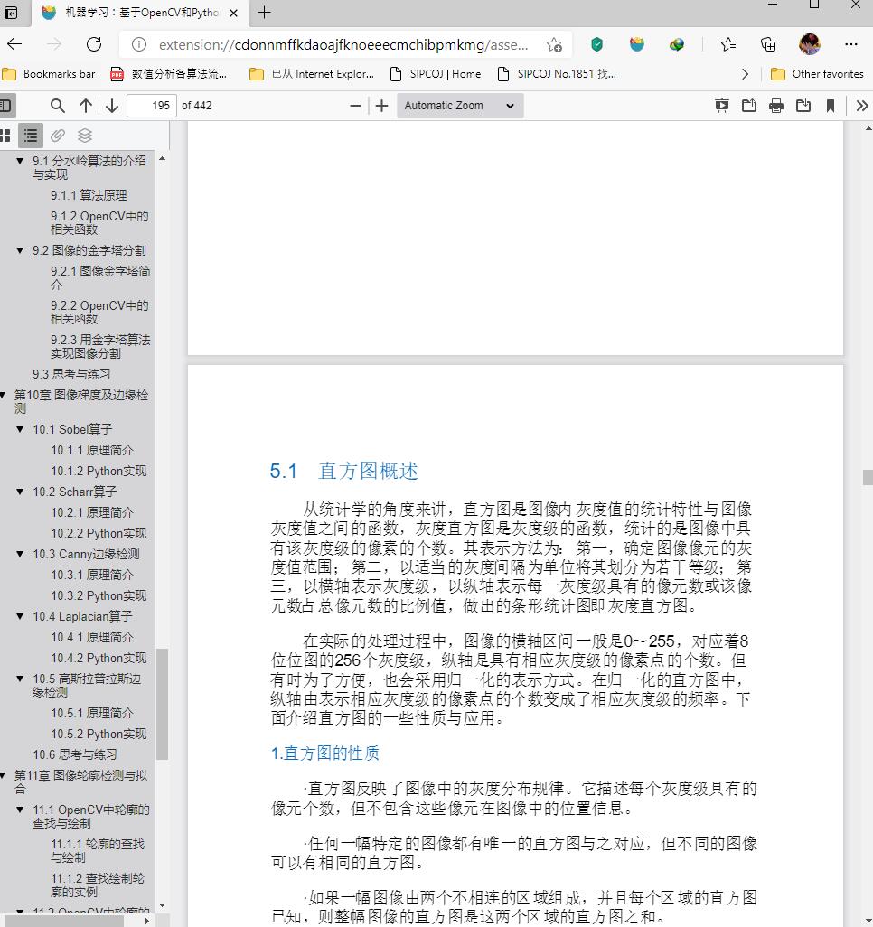Close the 机器学习 browser tab

tap(234, 13)
